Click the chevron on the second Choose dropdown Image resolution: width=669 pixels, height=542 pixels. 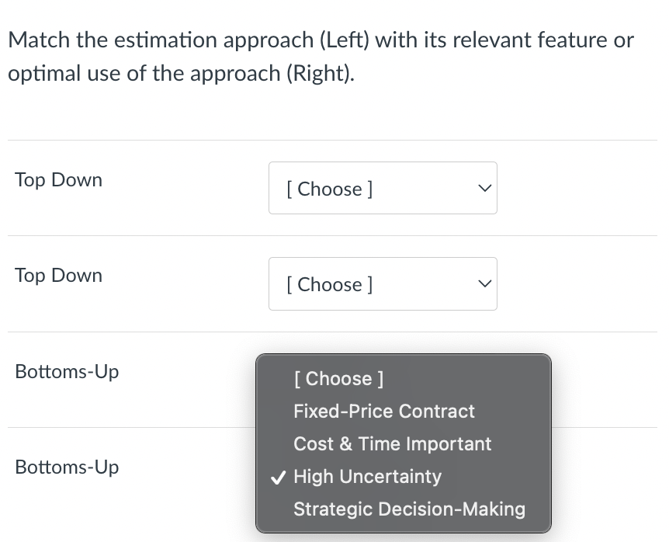click(484, 283)
